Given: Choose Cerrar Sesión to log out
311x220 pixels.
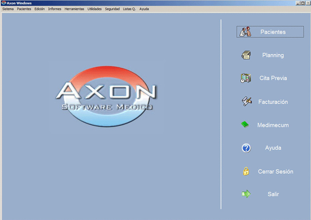Looking at the screenshot, I should (276, 171).
